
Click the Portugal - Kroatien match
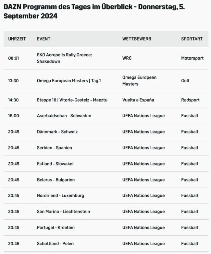(x=56, y=228)
